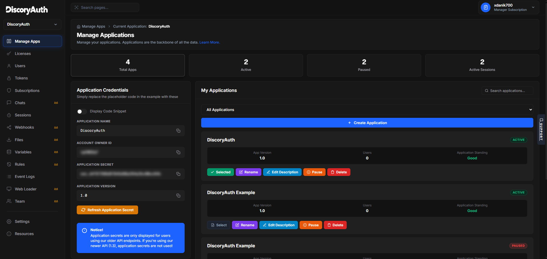Click the Web Loader crown icon
This screenshot has width=547, height=259.
(56, 189)
